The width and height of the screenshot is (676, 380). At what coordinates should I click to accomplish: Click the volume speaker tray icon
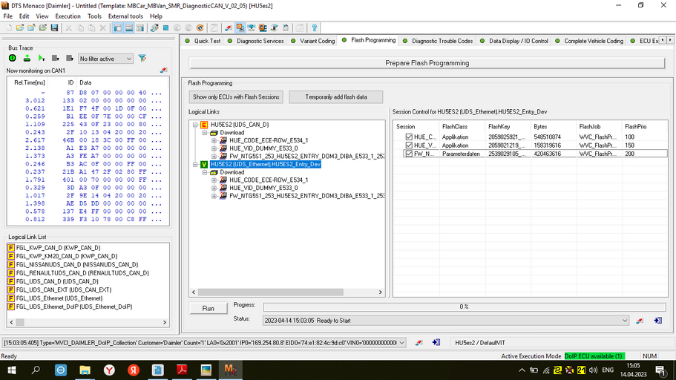pos(593,370)
